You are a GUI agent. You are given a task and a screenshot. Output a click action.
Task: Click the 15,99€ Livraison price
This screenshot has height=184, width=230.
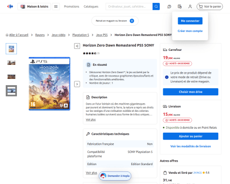coord(168,114)
